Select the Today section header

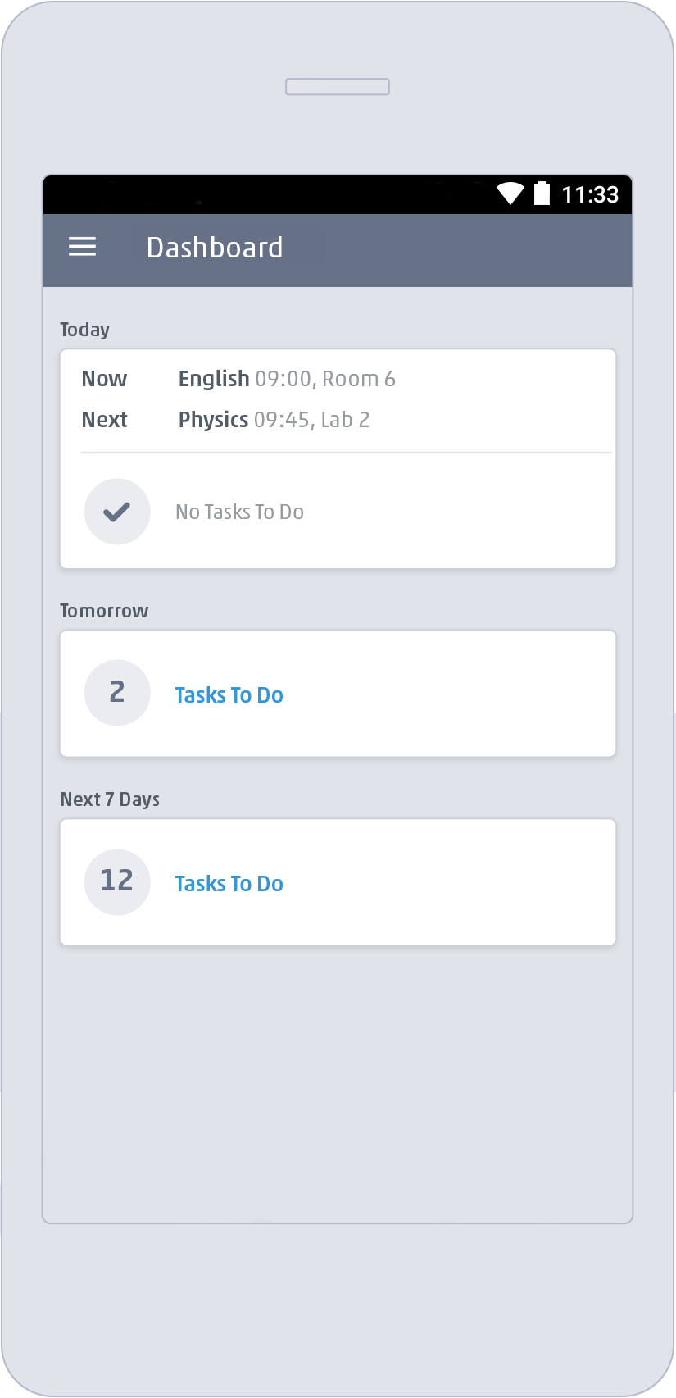(x=84, y=329)
